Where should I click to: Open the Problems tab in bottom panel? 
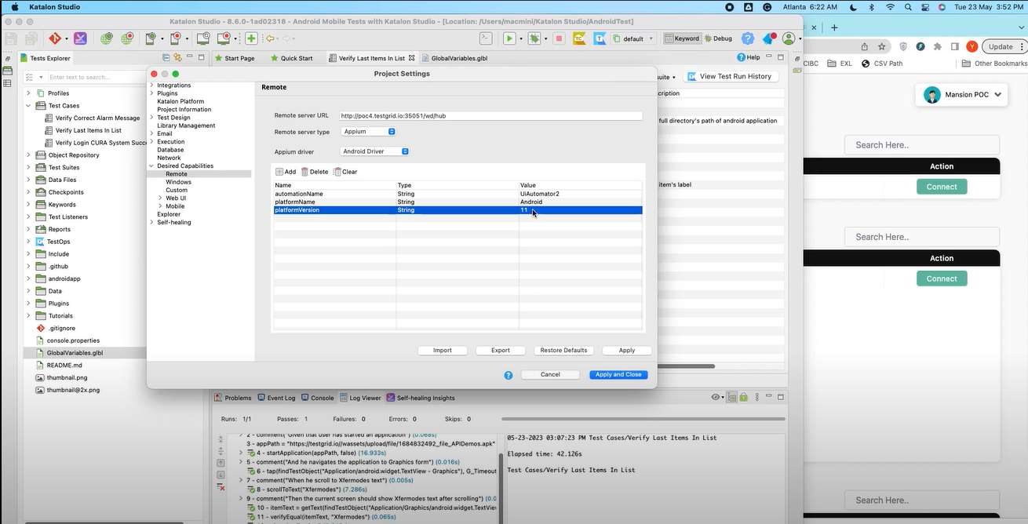point(233,398)
